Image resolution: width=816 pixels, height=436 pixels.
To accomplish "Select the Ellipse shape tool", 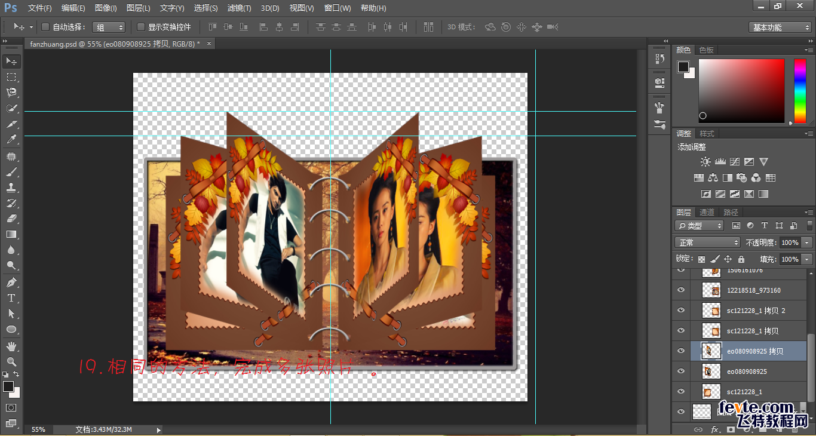I will click(11, 329).
